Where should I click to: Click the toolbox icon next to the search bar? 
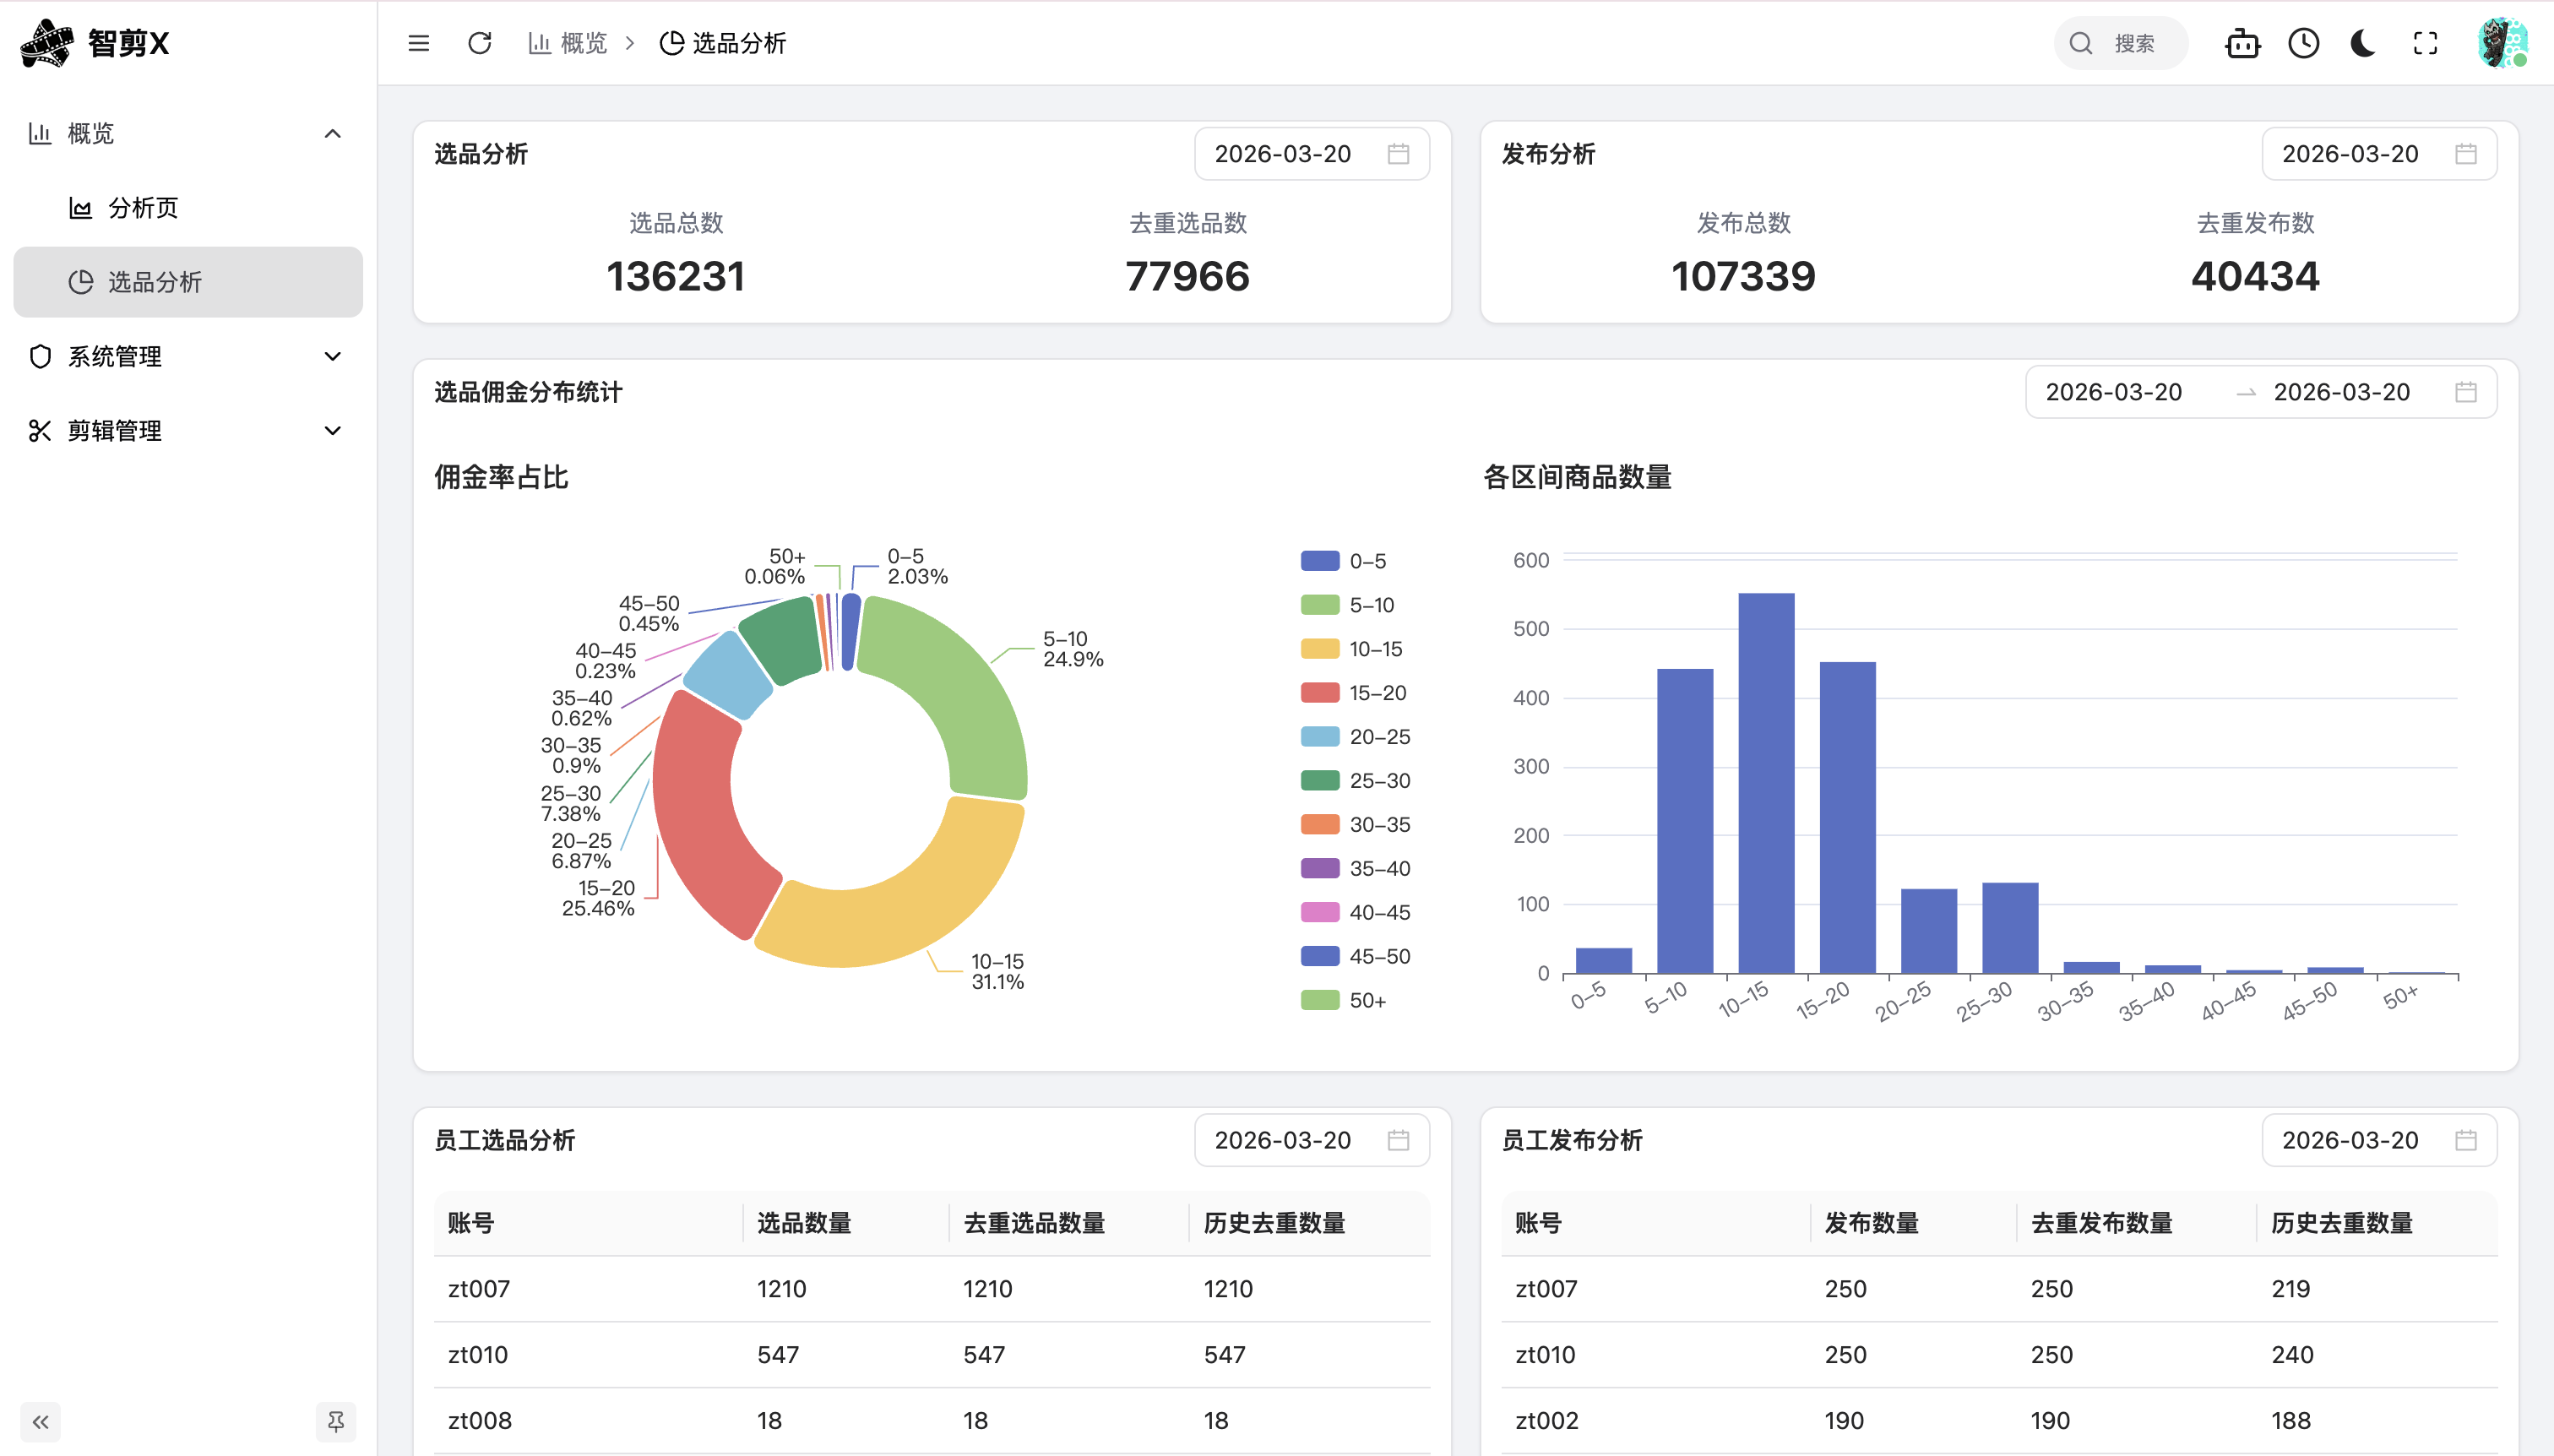coord(2242,43)
